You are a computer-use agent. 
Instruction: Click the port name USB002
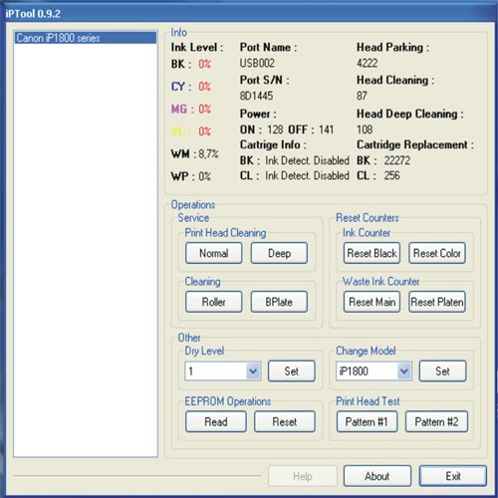tap(257, 63)
